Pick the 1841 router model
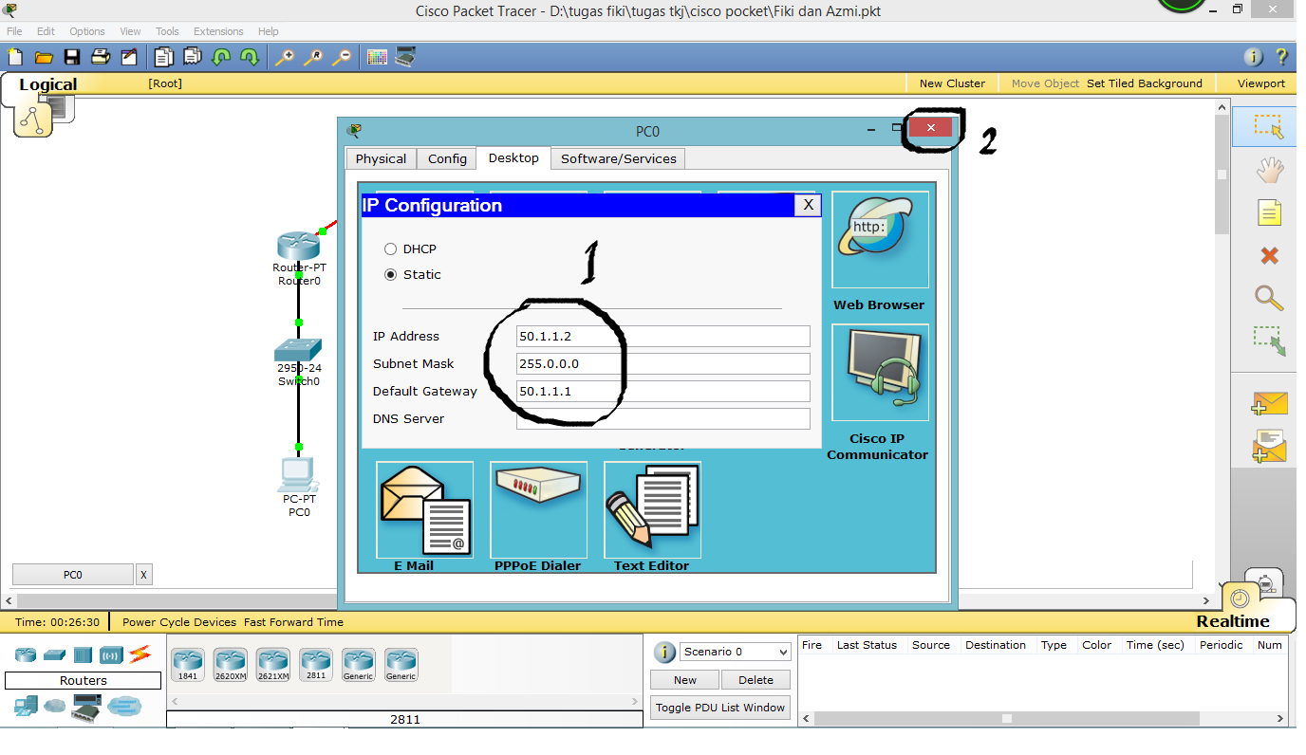 point(188,664)
